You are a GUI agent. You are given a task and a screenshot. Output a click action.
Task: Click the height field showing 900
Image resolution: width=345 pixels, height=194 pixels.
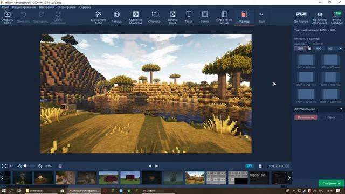(319, 48)
